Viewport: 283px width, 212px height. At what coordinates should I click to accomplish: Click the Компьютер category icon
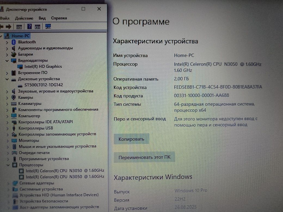(14, 116)
